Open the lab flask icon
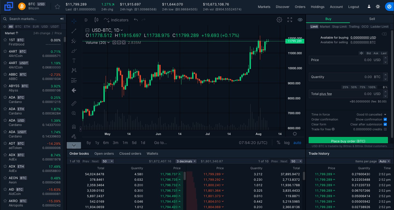Image resolution: width=394 pixels, height=210 pixels. pyautogui.click(x=369, y=7)
